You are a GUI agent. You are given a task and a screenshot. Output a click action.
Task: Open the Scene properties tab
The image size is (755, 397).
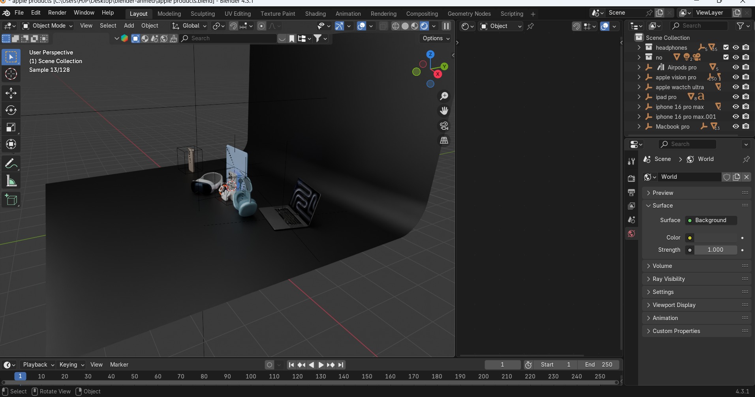click(631, 220)
